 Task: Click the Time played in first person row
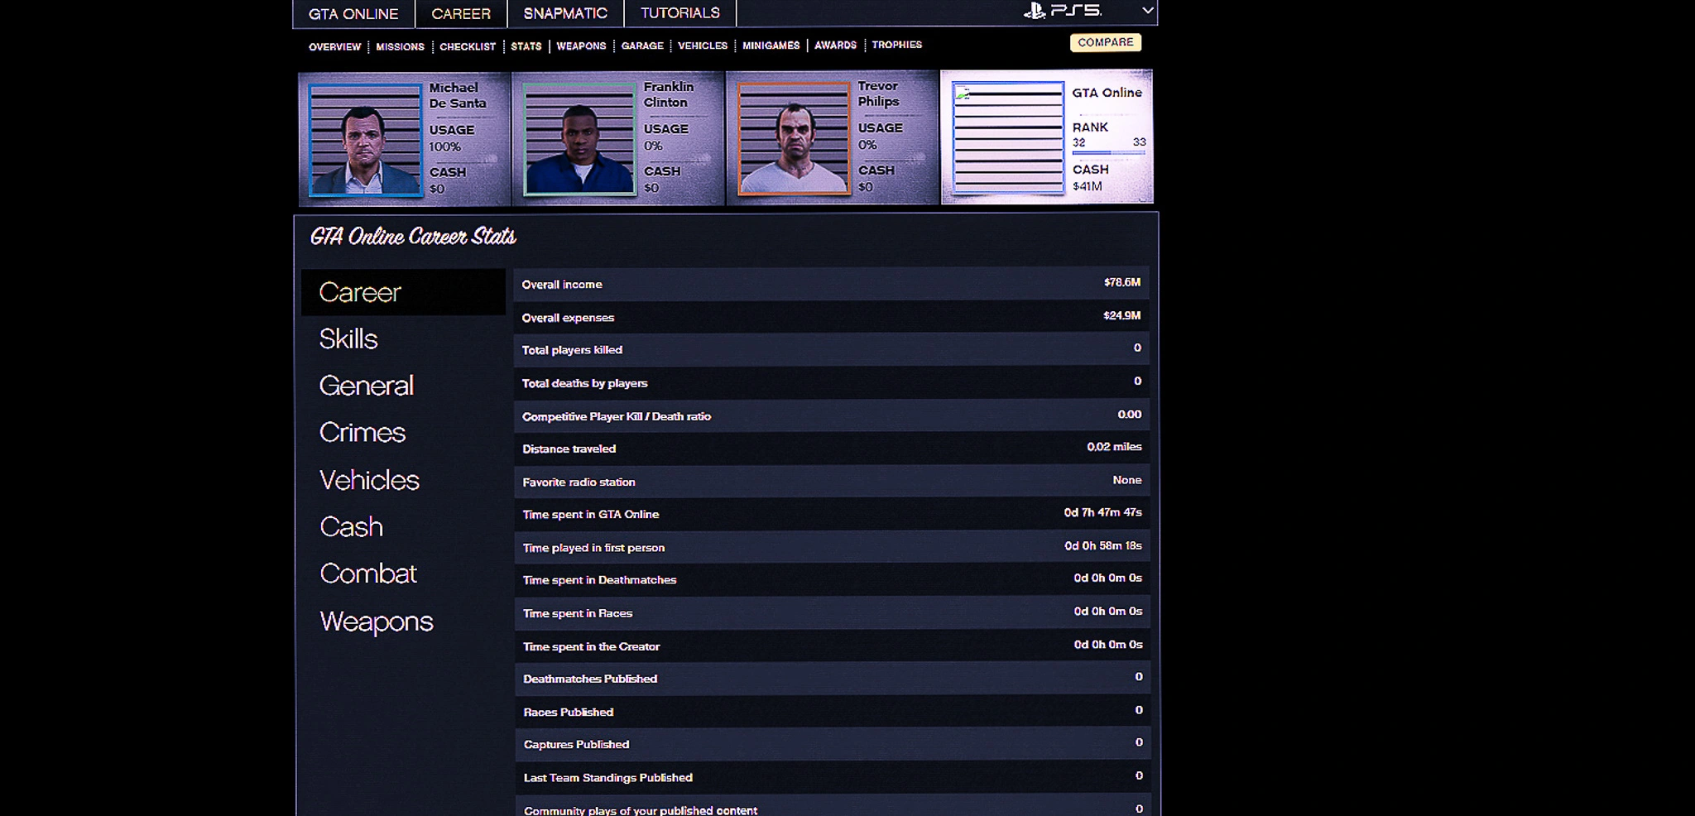coord(831,547)
